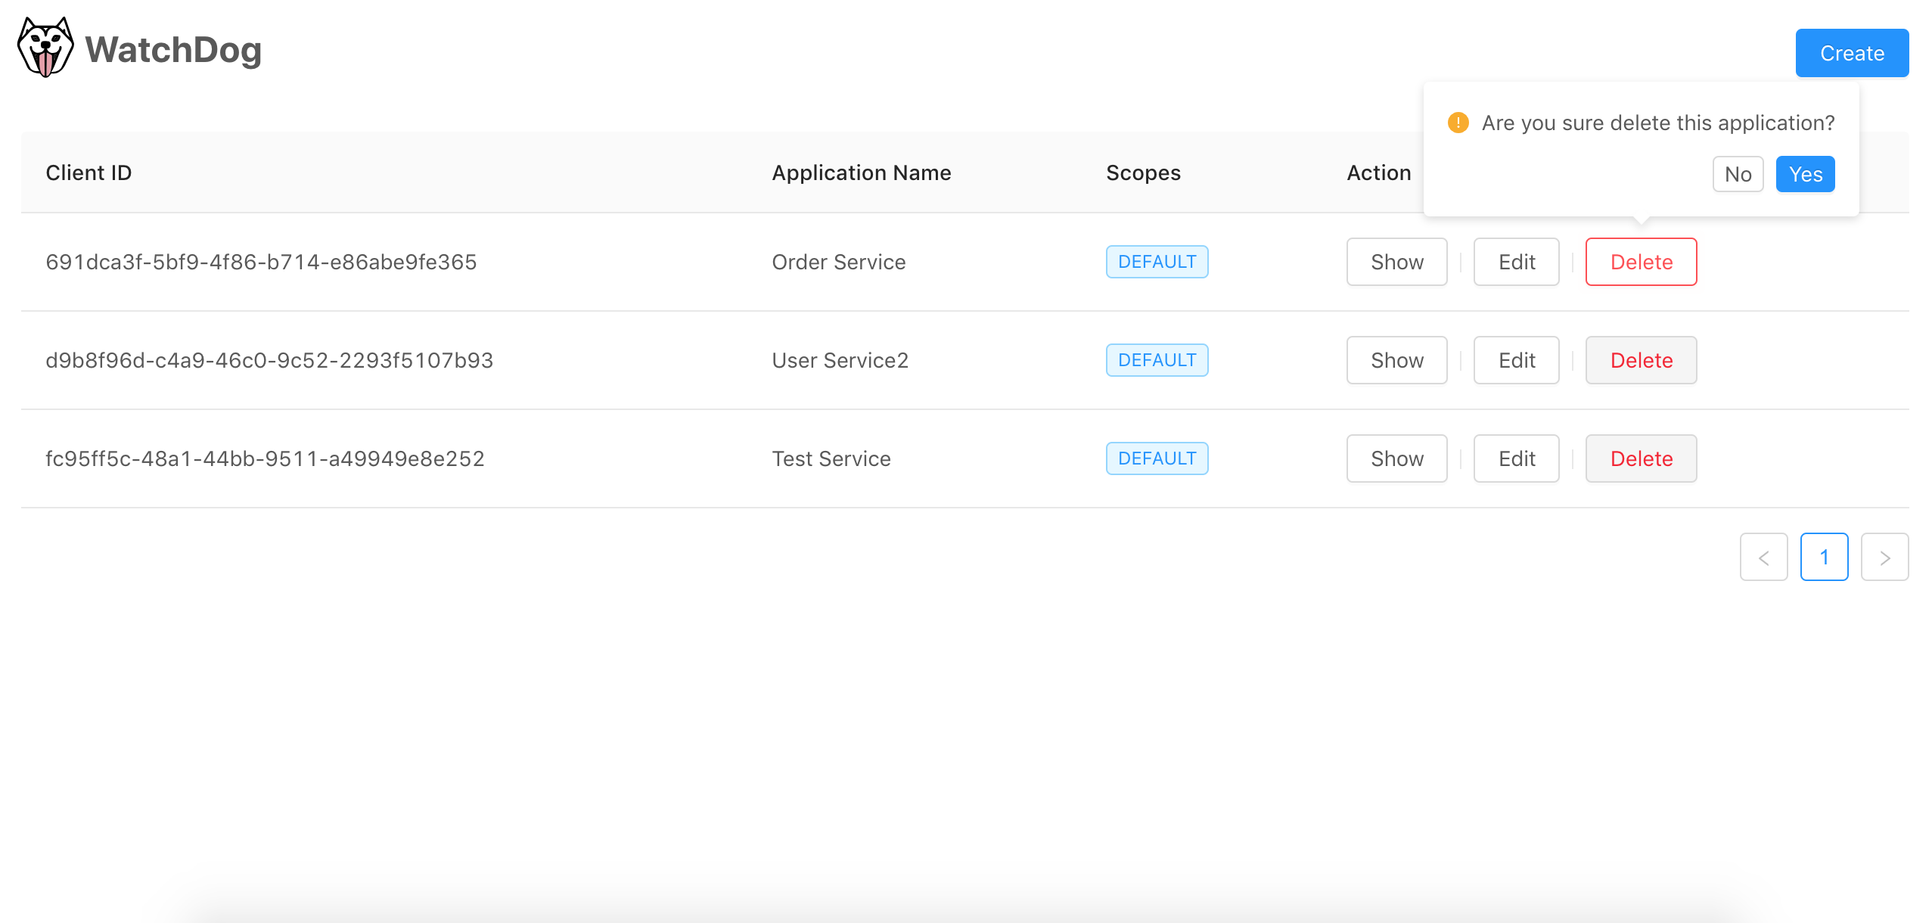Edit the User Service2 application
This screenshot has width=1932, height=923.
pyautogui.click(x=1516, y=361)
